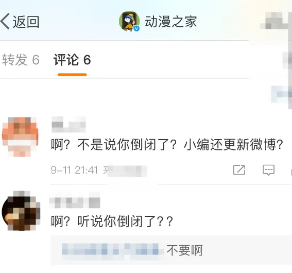This screenshot has height=273, width=292.
Task: Go back via 返回 text
Action: pos(26,22)
